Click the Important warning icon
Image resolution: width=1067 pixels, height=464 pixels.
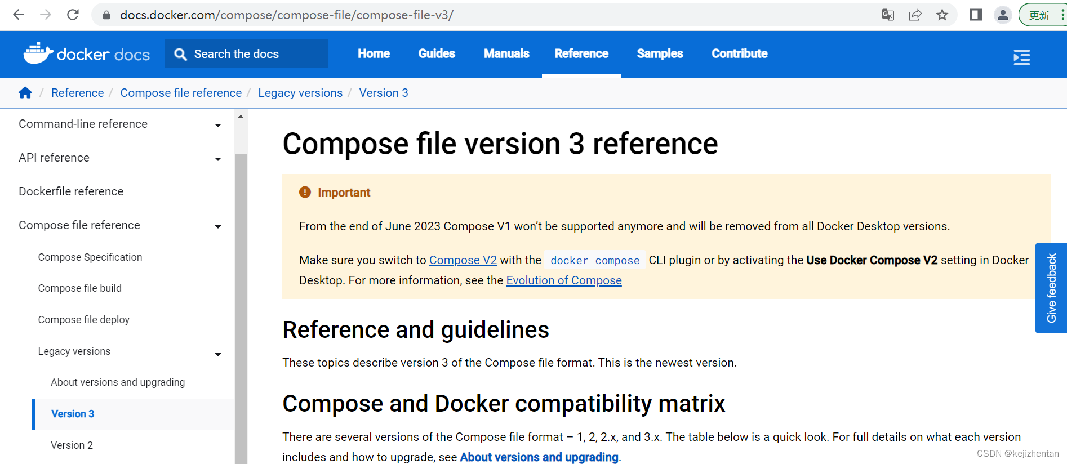click(x=305, y=193)
